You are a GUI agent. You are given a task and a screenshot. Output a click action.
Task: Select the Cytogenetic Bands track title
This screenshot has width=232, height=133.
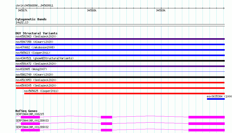point(31,19)
